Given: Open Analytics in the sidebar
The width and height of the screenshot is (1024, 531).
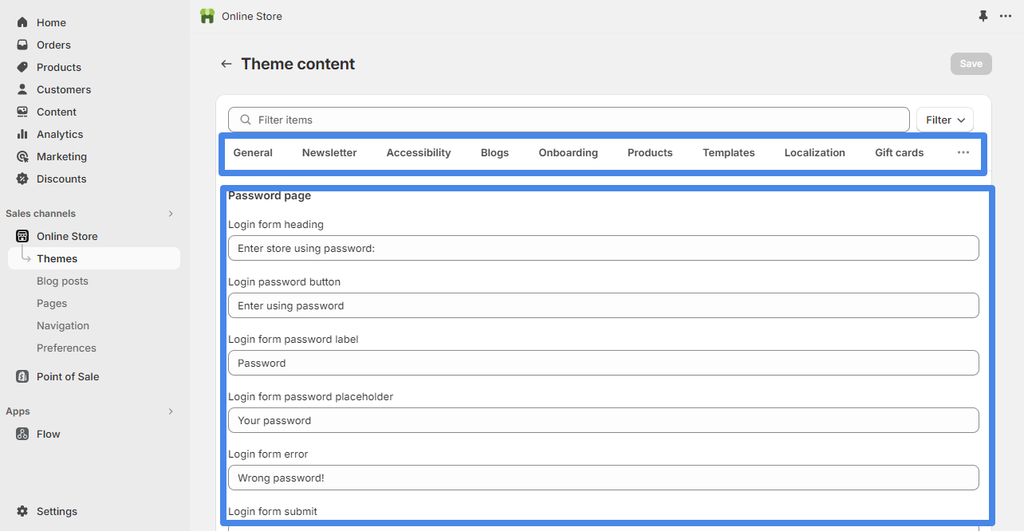Looking at the screenshot, I should click(60, 134).
